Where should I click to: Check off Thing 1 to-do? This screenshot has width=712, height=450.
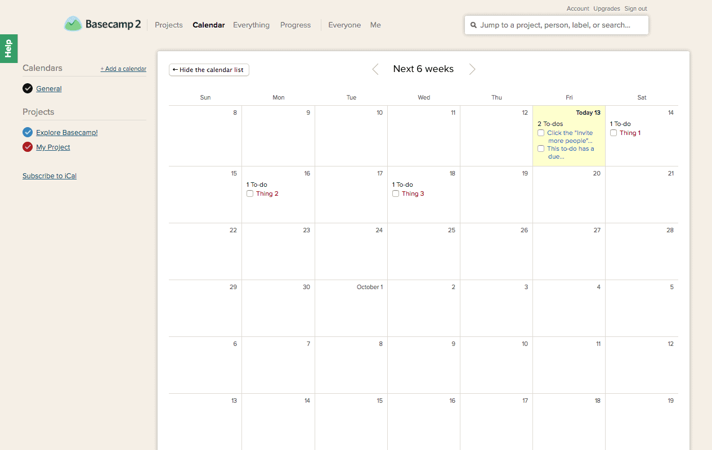tap(614, 133)
